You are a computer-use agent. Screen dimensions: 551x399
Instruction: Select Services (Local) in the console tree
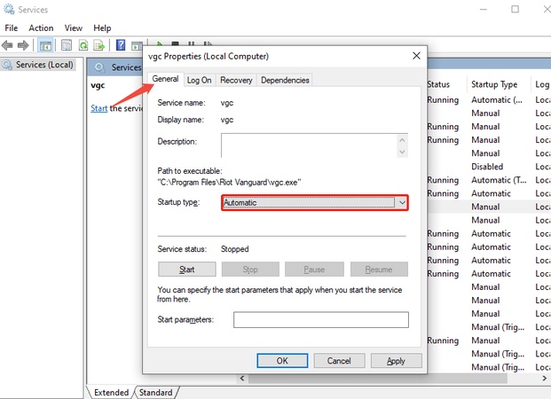click(x=38, y=65)
